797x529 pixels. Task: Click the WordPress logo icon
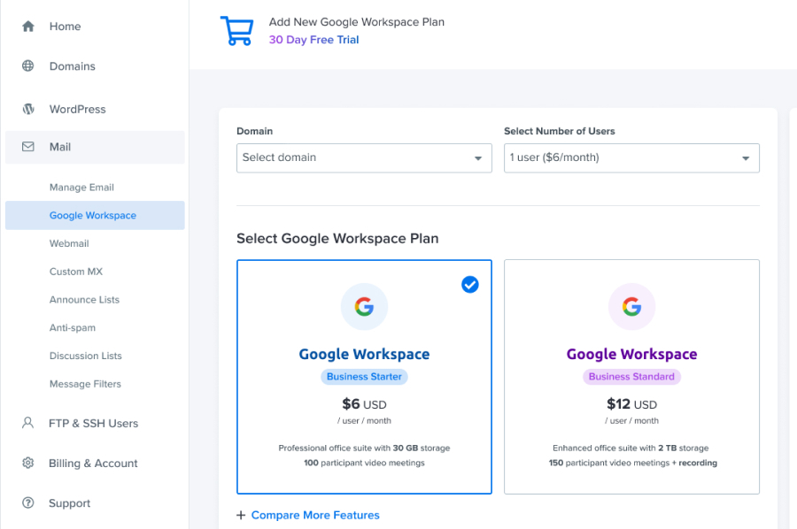point(28,109)
